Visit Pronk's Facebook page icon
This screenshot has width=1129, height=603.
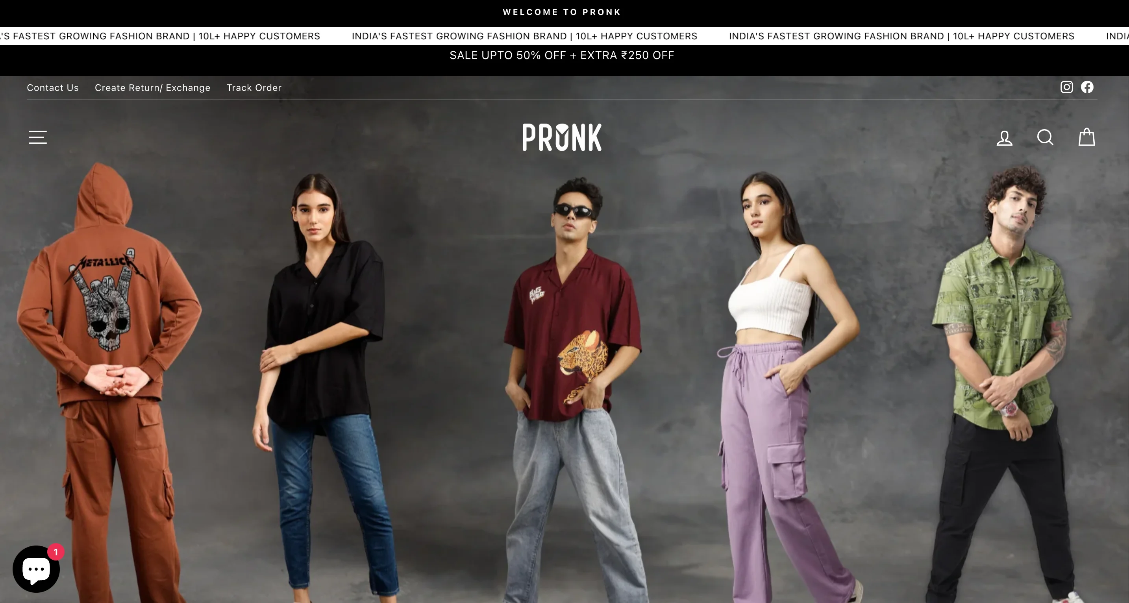point(1087,87)
